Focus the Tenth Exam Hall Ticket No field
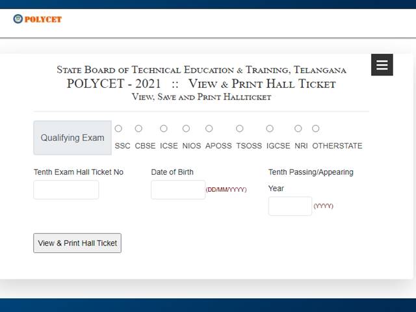 pyautogui.click(x=66, y=190)
